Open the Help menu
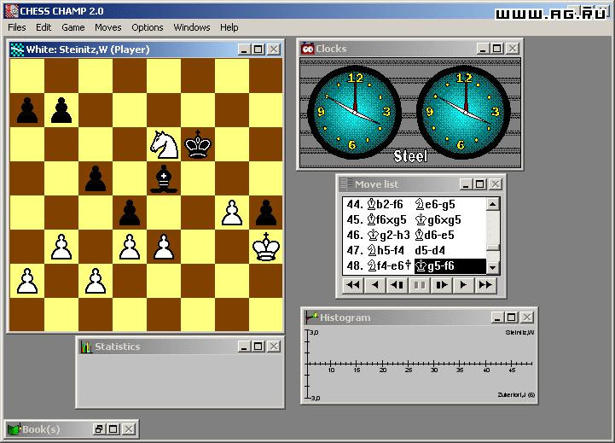615x443 pixels. (x=229, y=27)
